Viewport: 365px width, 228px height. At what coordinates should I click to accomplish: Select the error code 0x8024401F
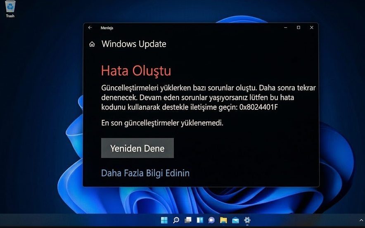[258, 107]
